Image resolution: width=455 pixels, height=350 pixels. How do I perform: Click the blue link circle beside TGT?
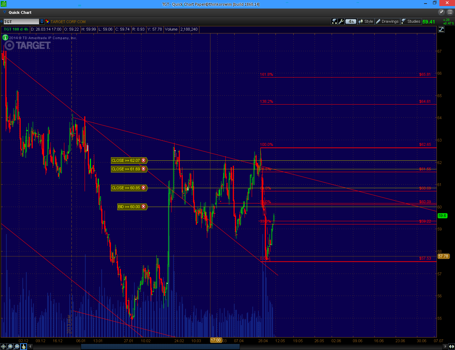pyautogui.click(x=1, y=22)
